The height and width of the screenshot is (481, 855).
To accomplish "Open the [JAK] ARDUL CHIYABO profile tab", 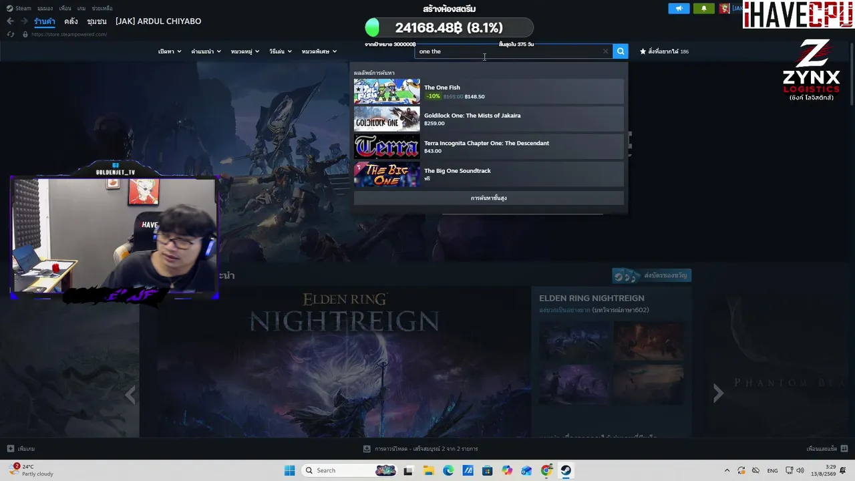I will (158, 21).
